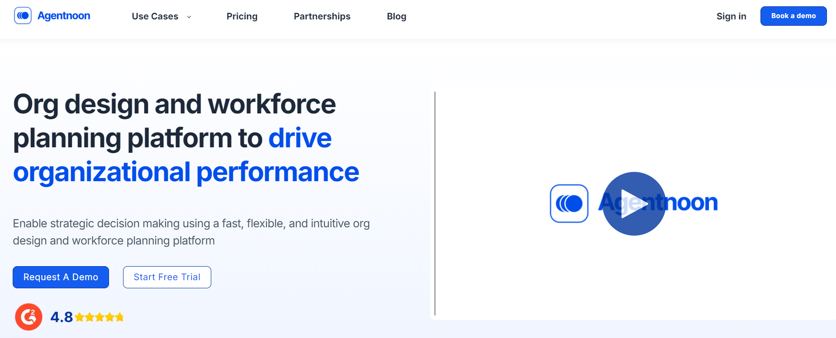The height and width of the screenshot is (338, 836).
Task: Click the Agentnoon logo icon in header
Action: click(x=23, y=16)
